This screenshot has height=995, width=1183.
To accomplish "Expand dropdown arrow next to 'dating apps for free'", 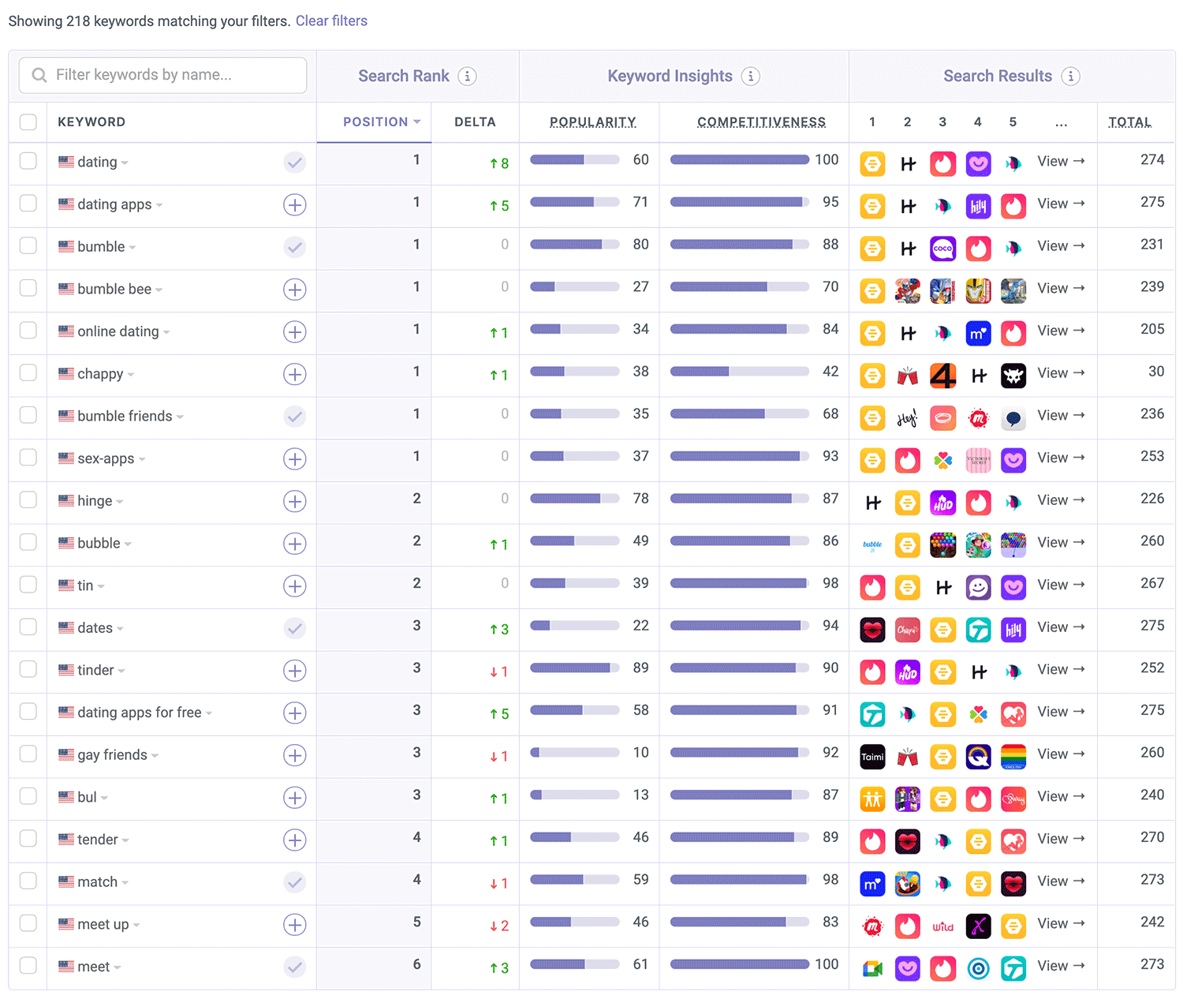I will tap(209, 714).
